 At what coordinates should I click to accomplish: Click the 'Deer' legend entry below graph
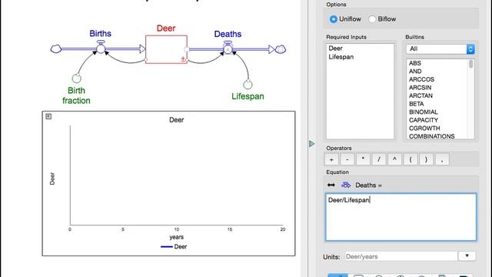174,246
